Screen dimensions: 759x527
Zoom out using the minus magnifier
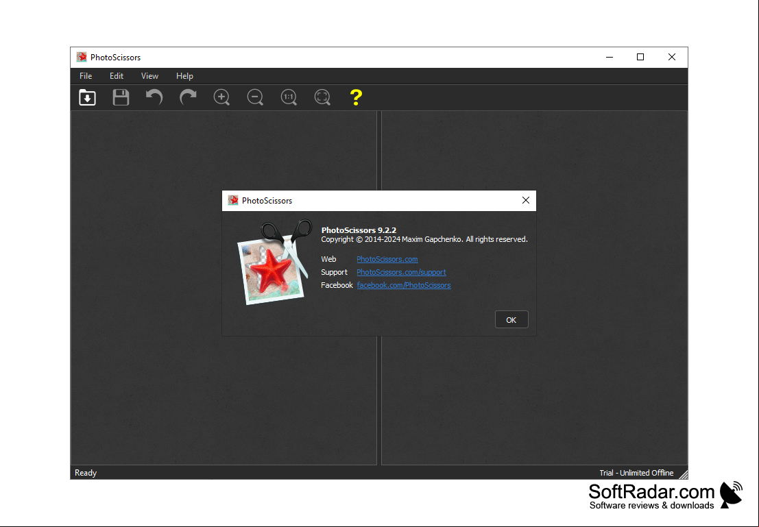click(255, 97)
